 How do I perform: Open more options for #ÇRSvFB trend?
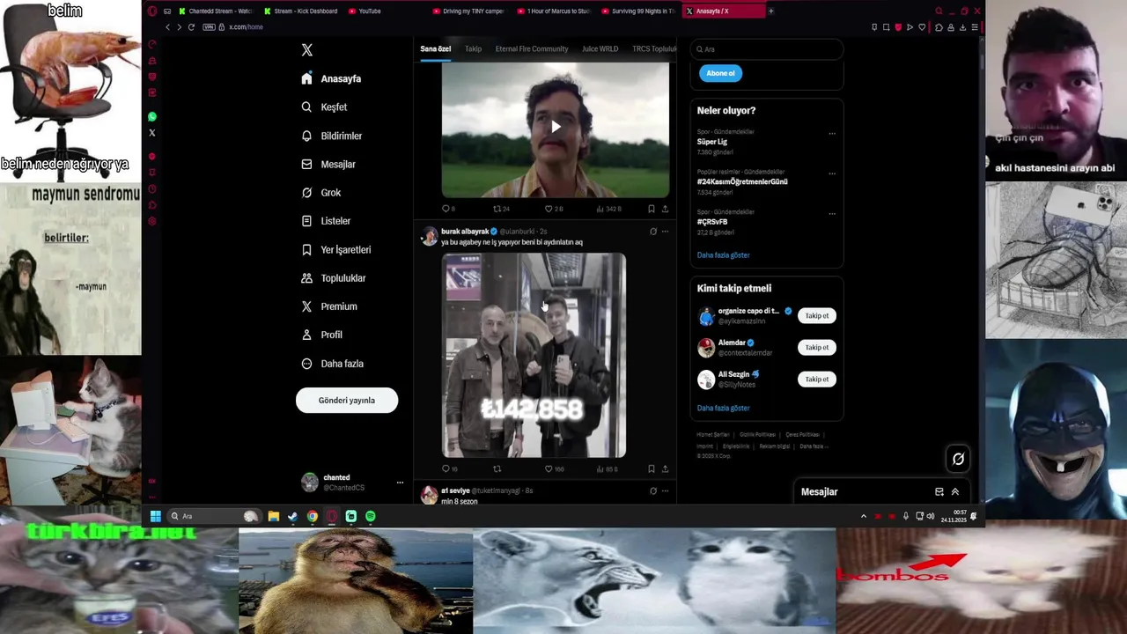pos(832,213)
